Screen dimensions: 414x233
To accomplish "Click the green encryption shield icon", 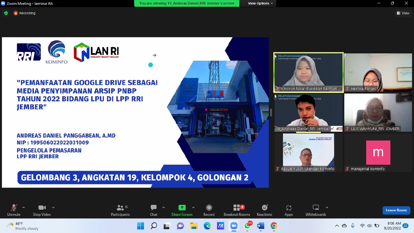I will click(x=6, y=13).
